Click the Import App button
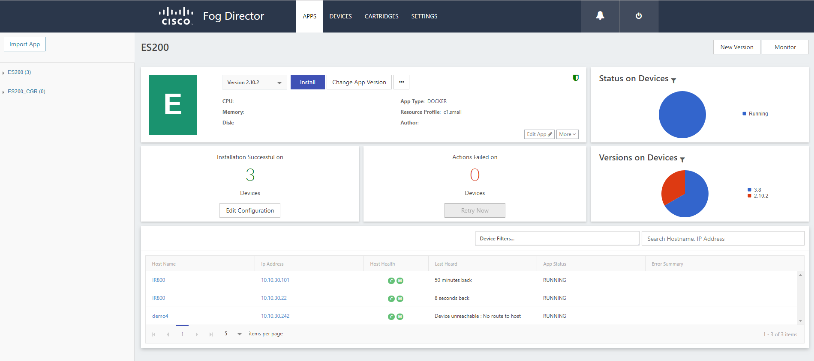 tap(24, 44)
